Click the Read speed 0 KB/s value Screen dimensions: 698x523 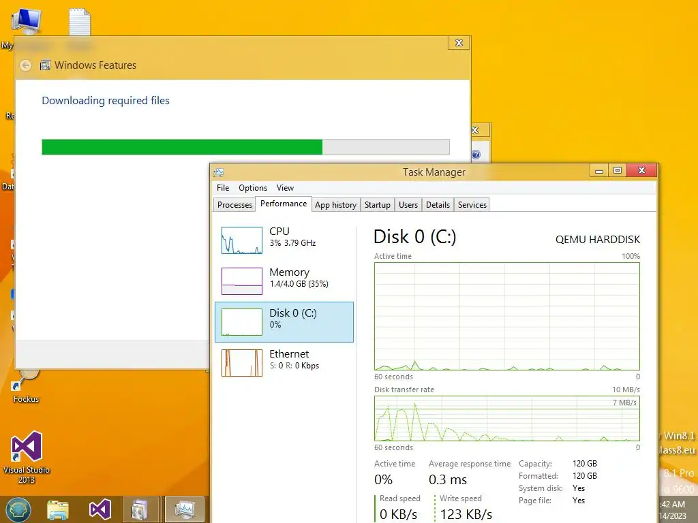398,514
